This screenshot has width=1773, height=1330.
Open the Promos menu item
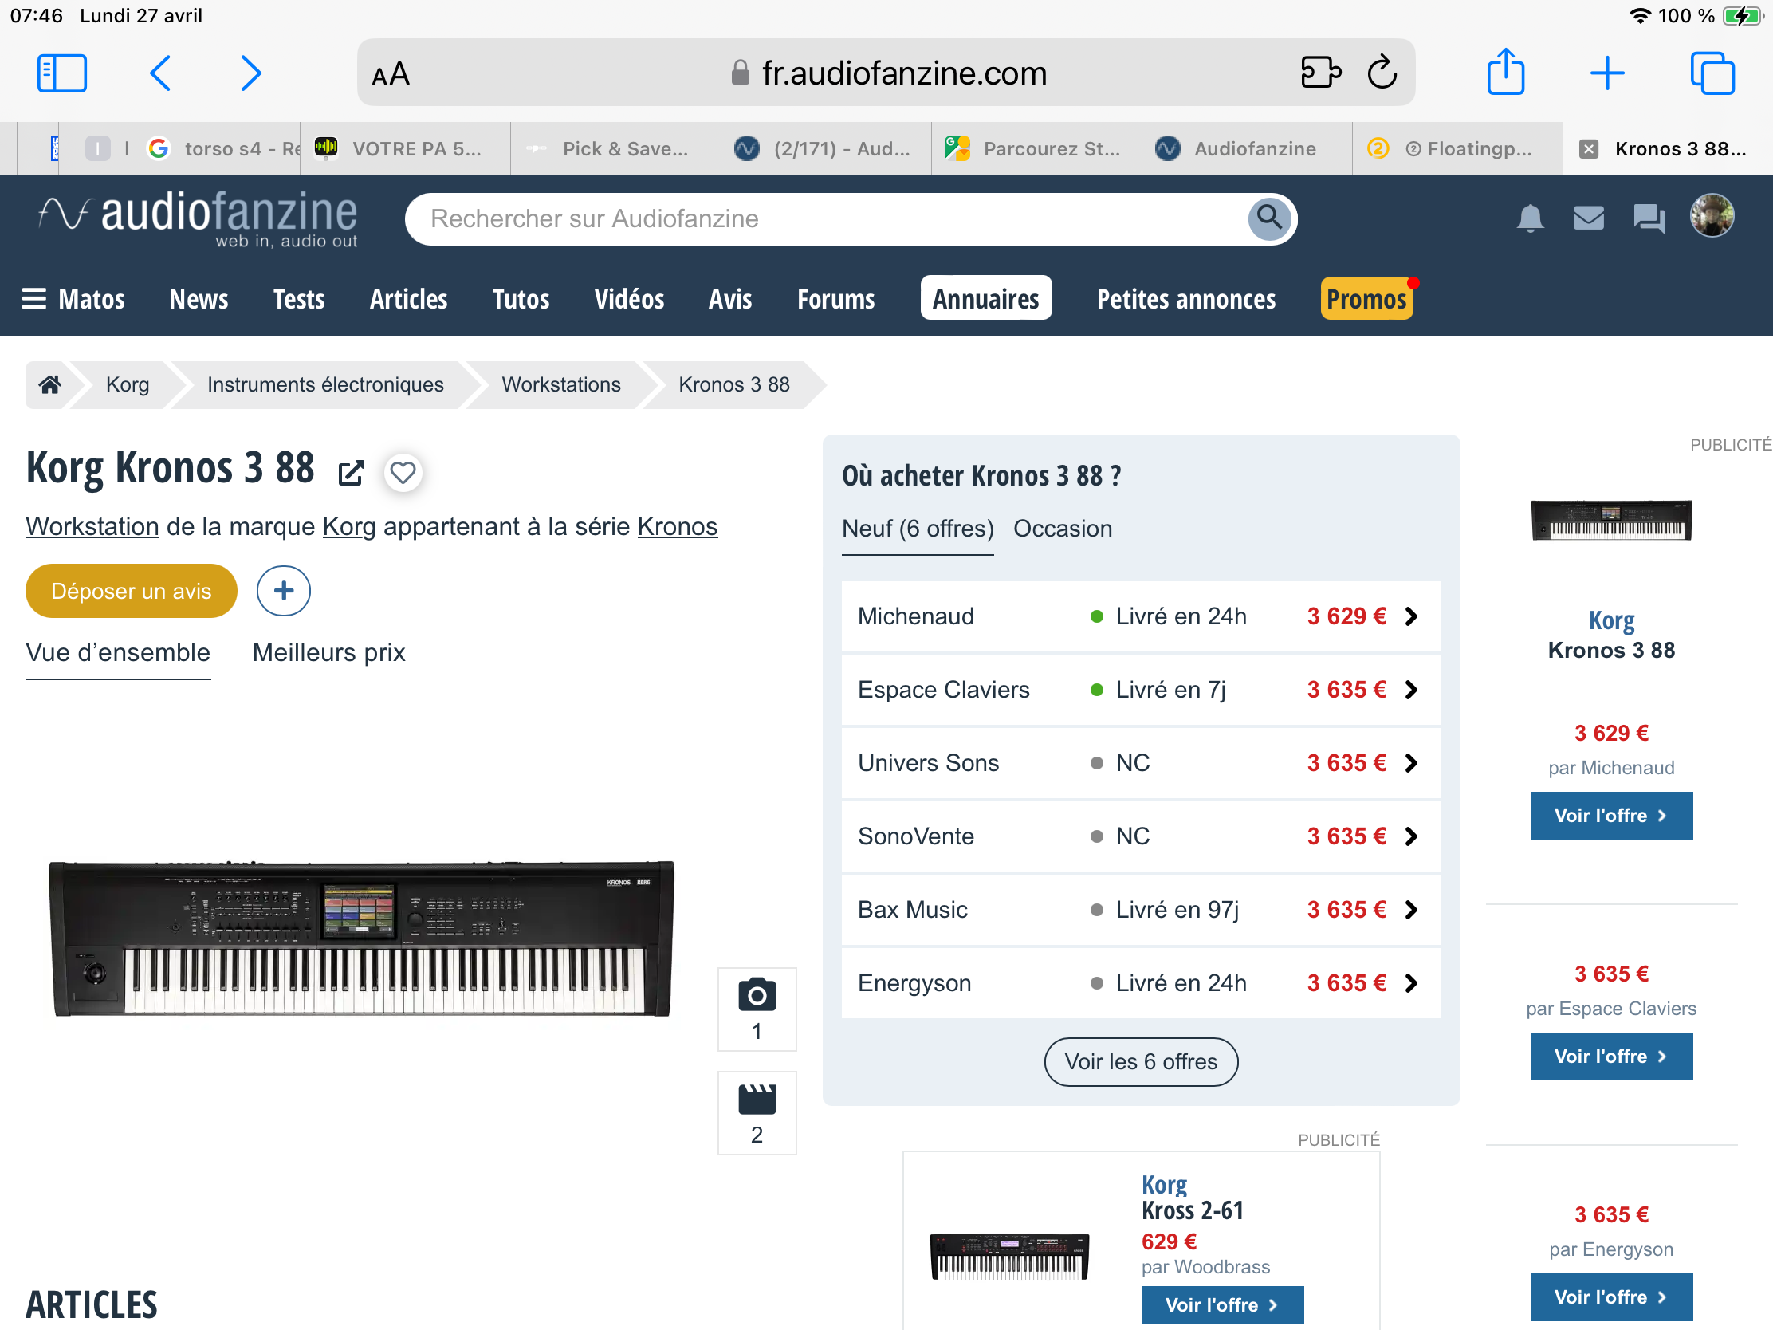tap(1366, 299)
